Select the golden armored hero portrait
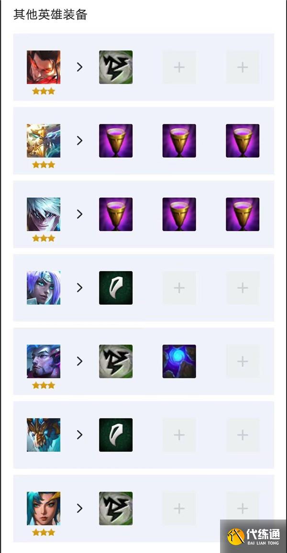The width and height of the screenshot is (287, 553). pos(44,141)
